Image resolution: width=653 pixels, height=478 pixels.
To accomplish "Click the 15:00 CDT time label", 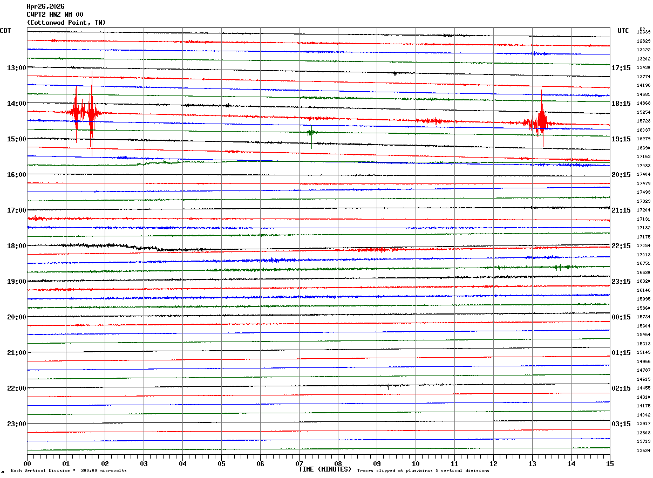I will pos(16,139).
